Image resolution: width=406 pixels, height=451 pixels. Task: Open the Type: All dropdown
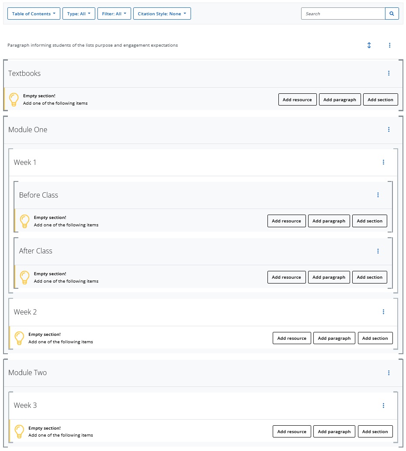click(x=79, y=14)
